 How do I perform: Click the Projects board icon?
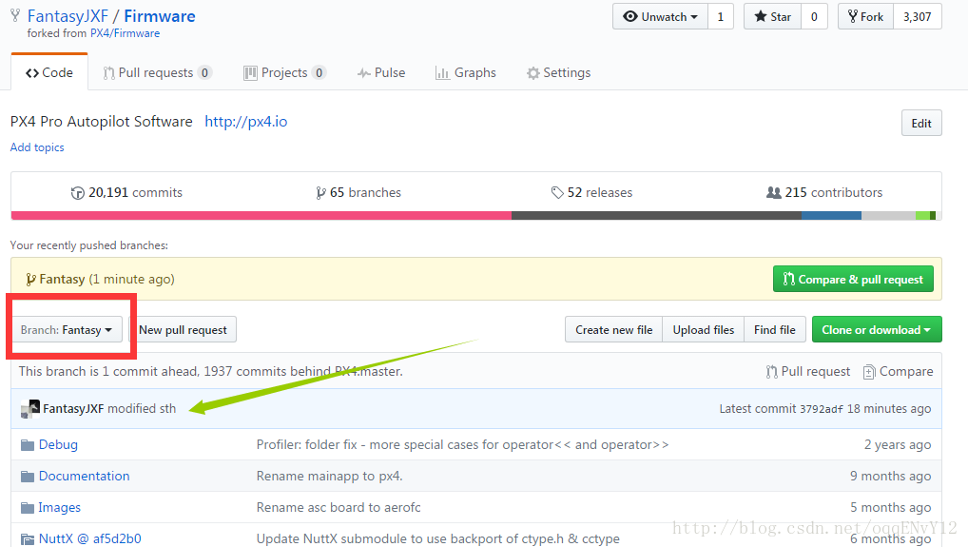(250, 73)
